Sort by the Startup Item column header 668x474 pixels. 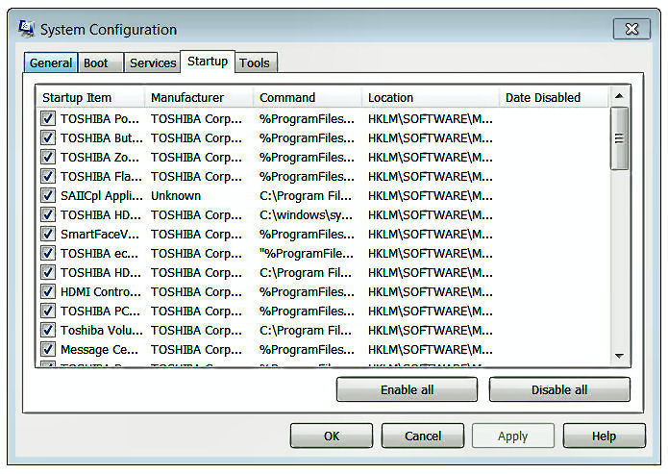click(x=90, y=97)
